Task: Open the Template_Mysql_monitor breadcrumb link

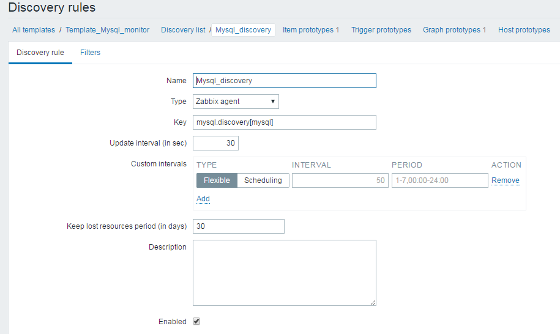Action: point(108,30)
